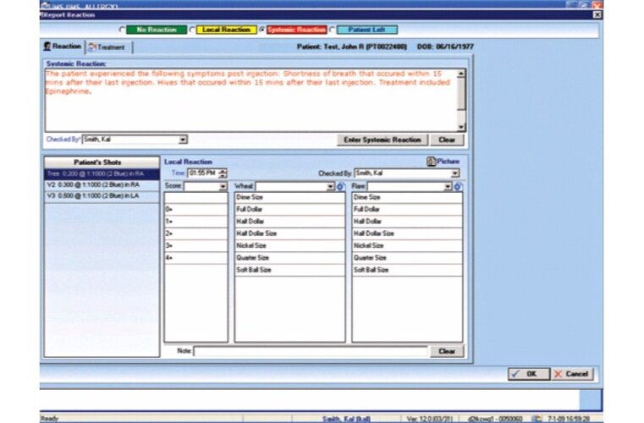This screenshot has height=423, width=644.
Task: Choose the Patient Left radio option
Action: pos(333,30)
